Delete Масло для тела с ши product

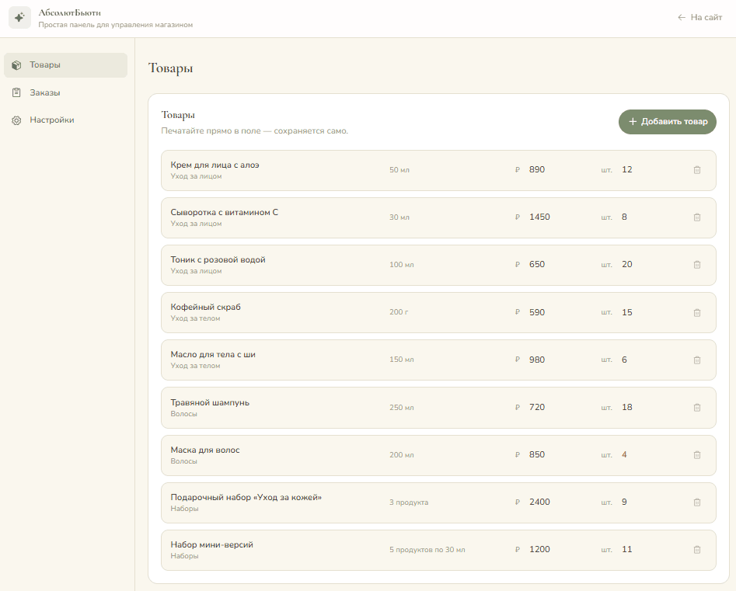[697, 360]
